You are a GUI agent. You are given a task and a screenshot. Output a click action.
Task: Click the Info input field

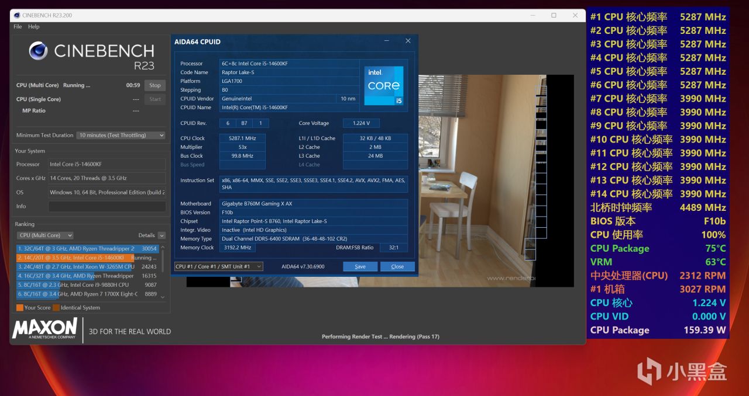107,206
